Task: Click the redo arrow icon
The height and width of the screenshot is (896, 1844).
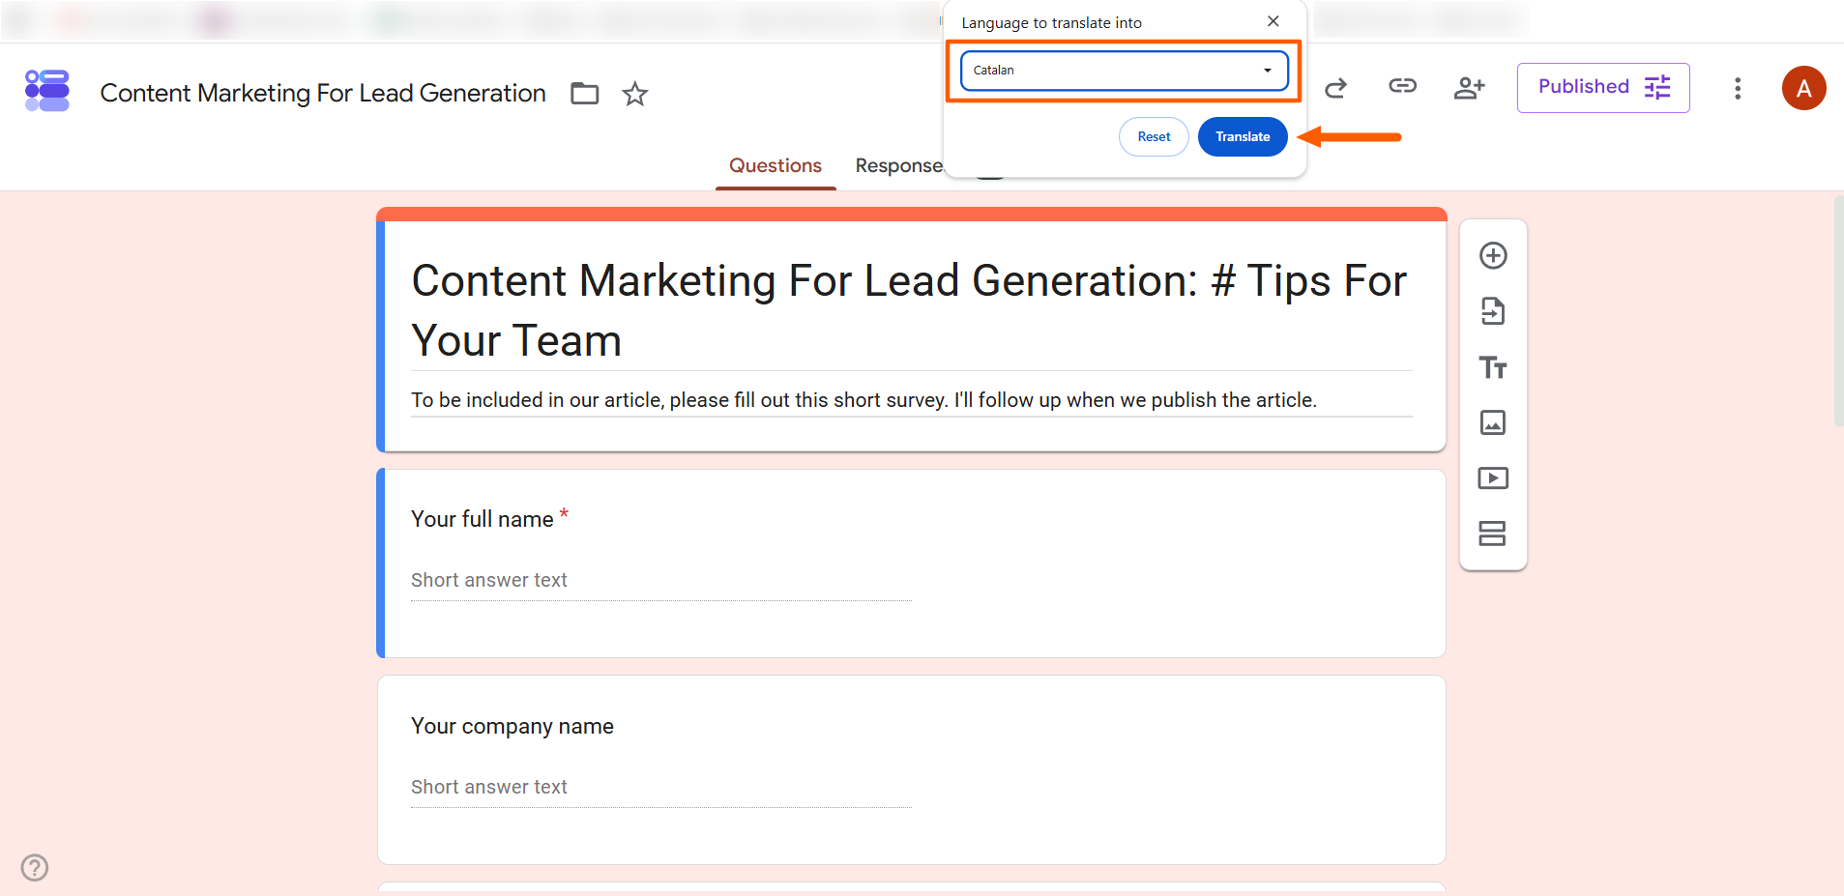Action: 1336,88
